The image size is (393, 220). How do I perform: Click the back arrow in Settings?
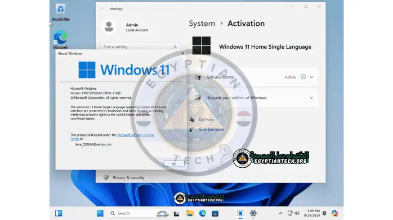tap(102, 9)
